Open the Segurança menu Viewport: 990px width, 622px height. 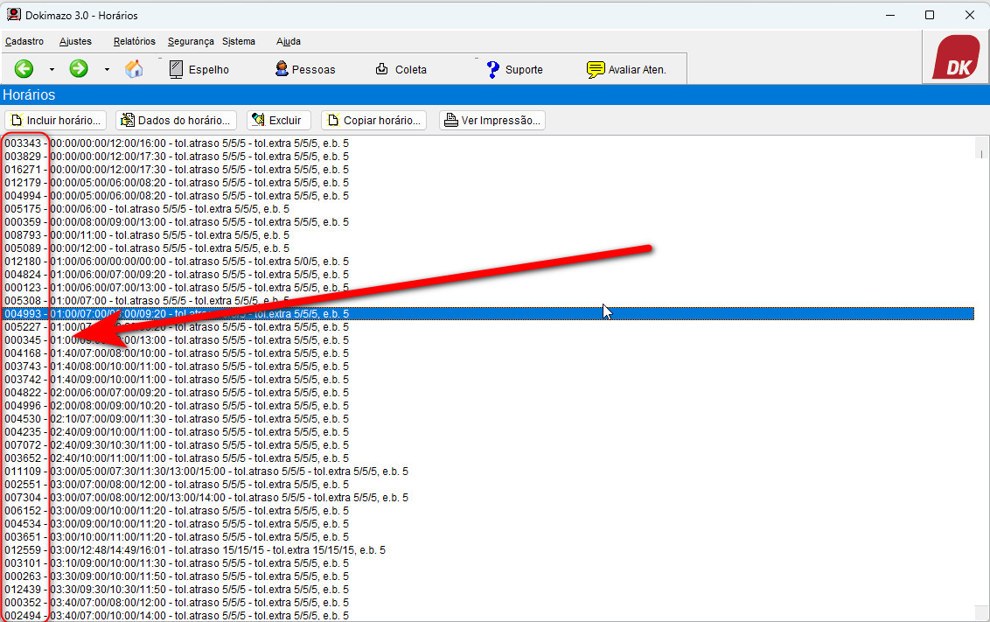(191, 41)
